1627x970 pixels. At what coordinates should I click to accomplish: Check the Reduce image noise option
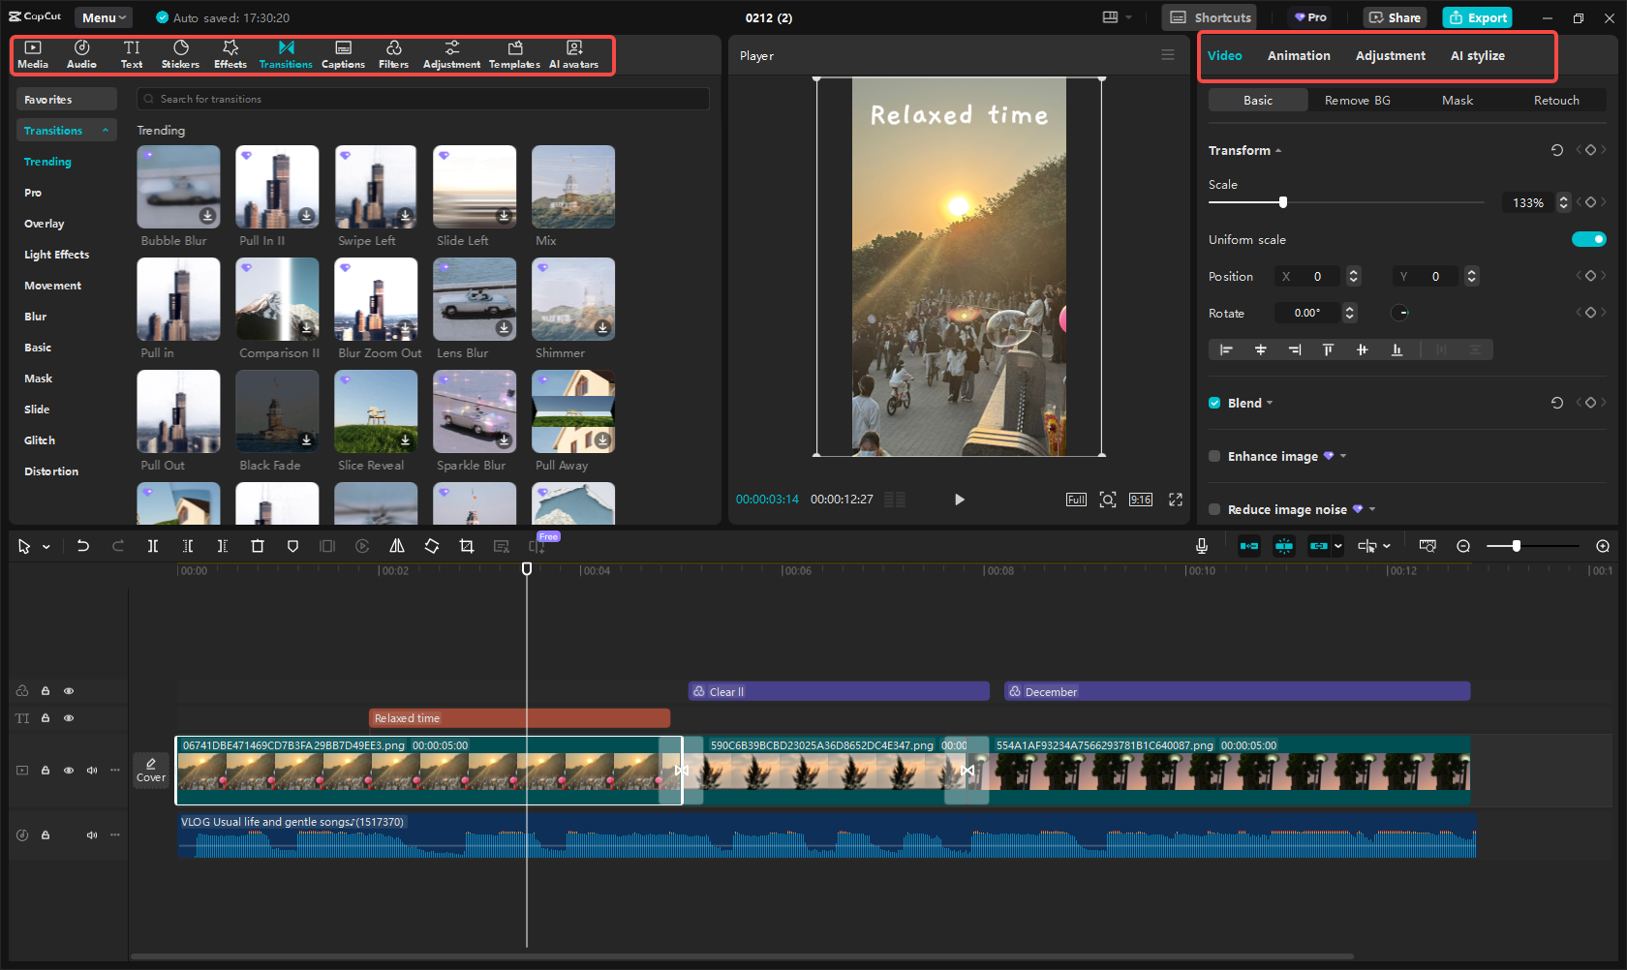point(1214,508)
